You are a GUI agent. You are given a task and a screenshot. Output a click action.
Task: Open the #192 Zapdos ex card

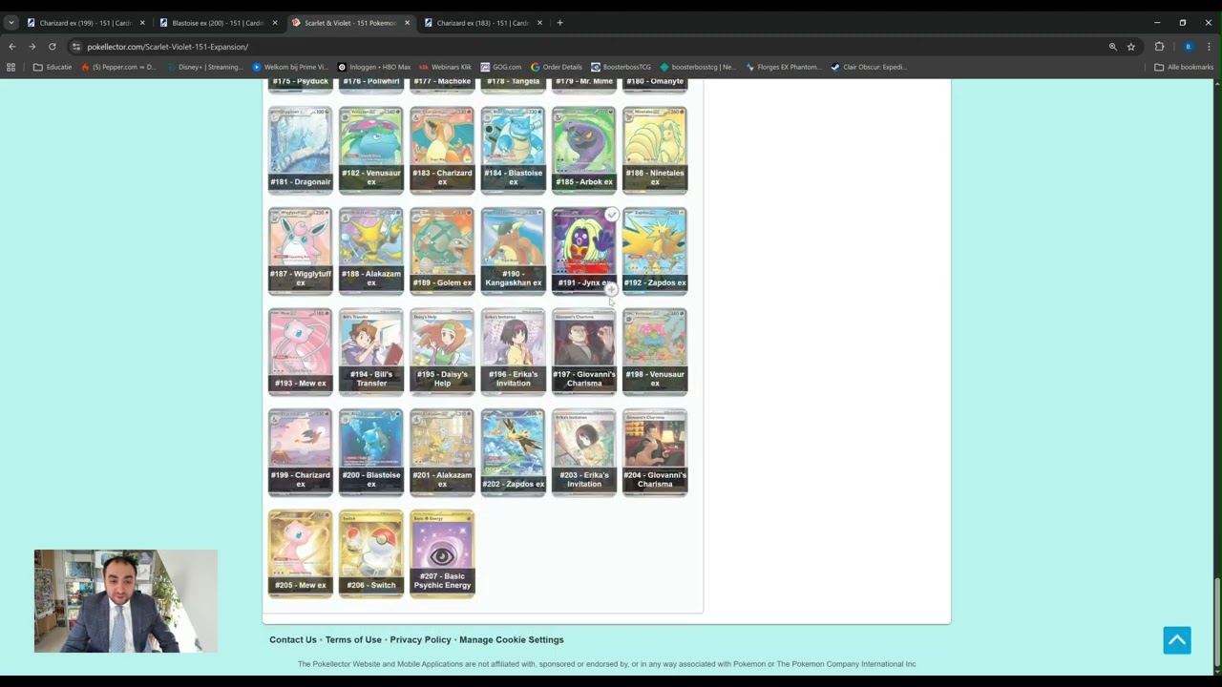(655, 251)
